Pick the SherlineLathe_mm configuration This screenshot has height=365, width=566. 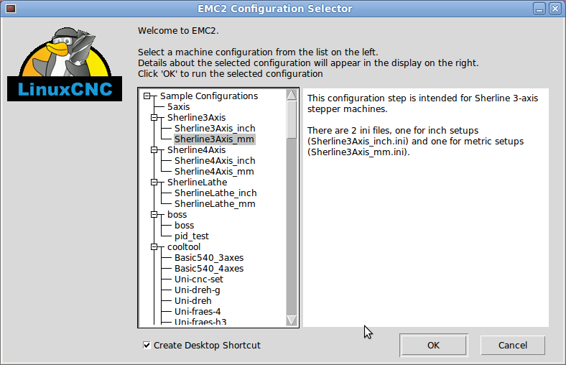point(215,204)
